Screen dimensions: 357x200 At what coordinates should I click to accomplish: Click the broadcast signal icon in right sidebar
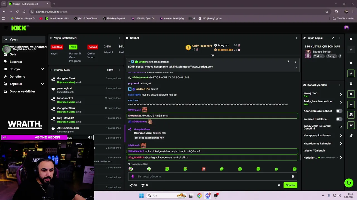pyautogui.click(x=351, y=104)
